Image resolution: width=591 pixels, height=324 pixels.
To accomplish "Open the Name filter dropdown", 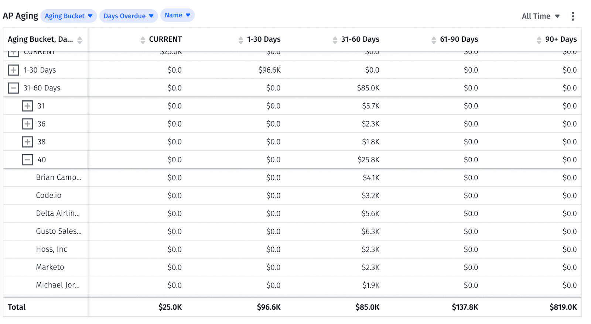I will click(177, 15).
